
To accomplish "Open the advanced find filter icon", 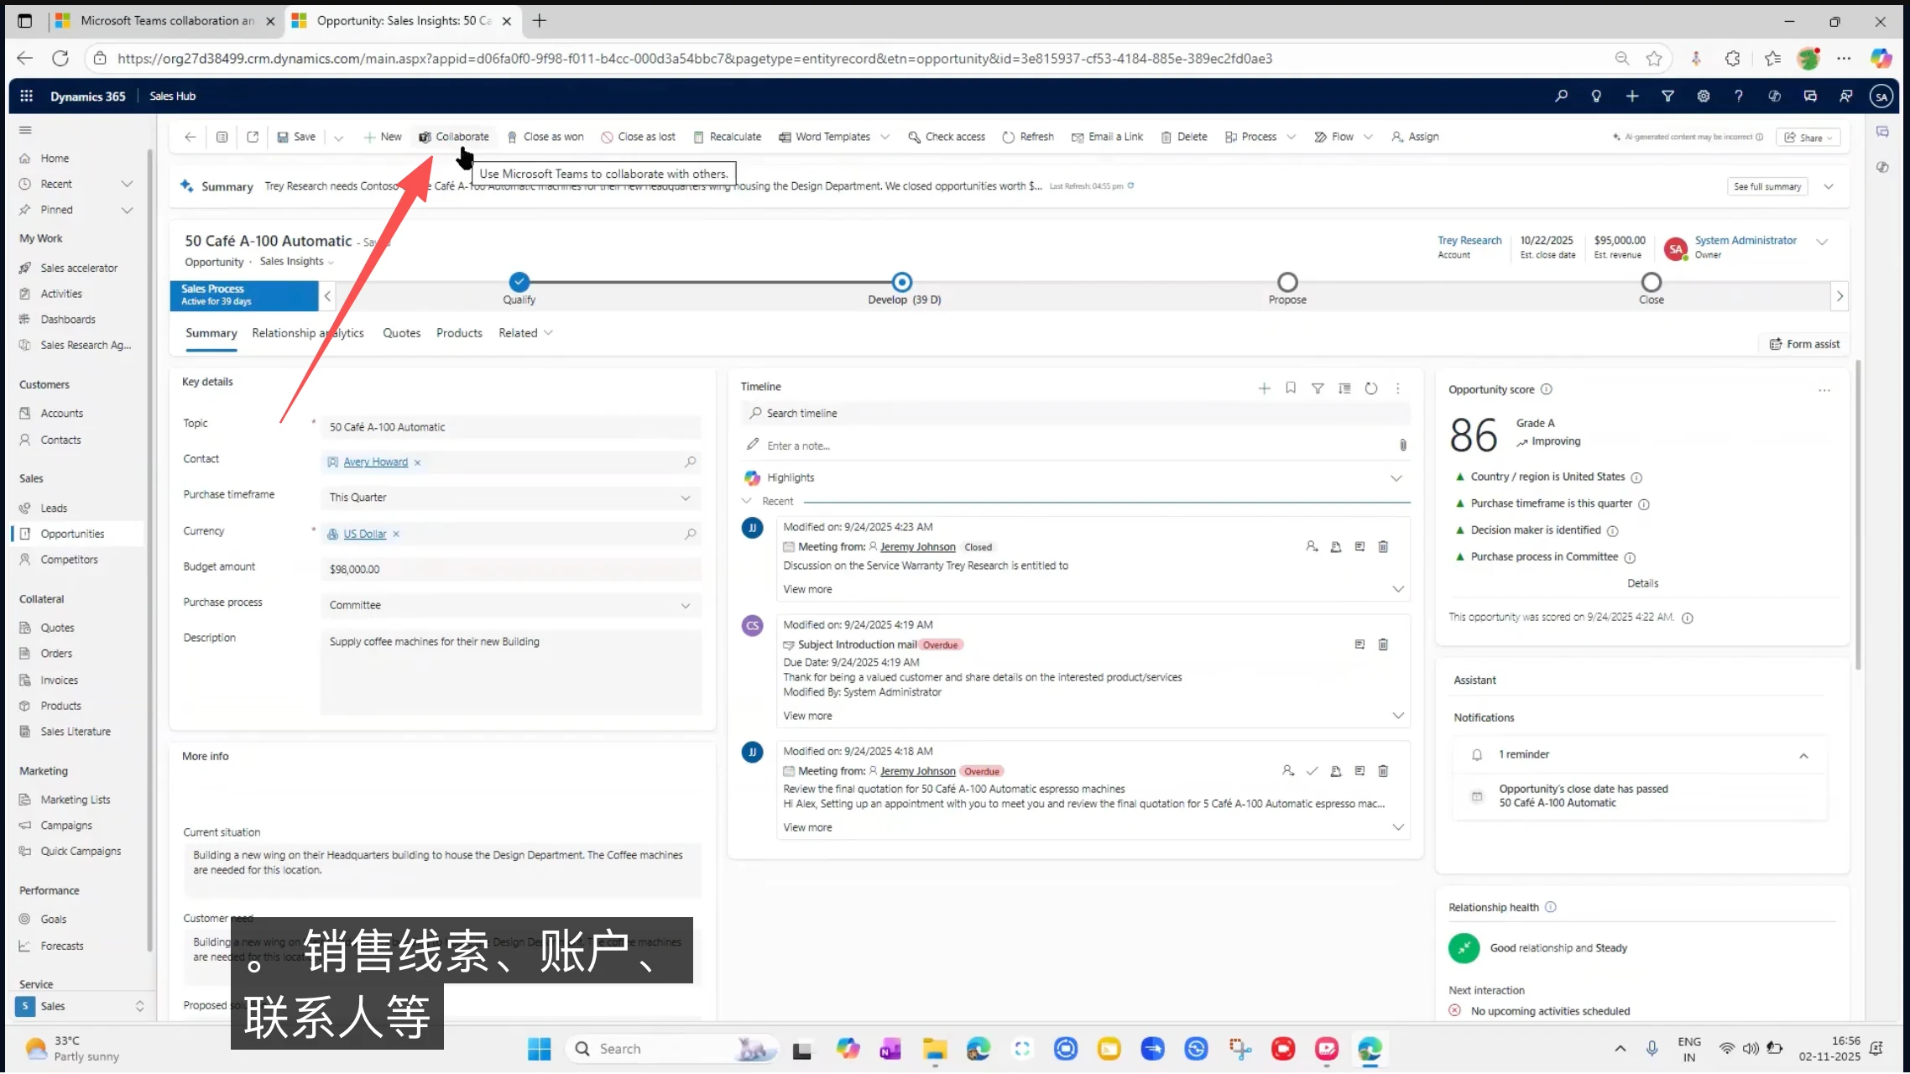I will 1667,96.
